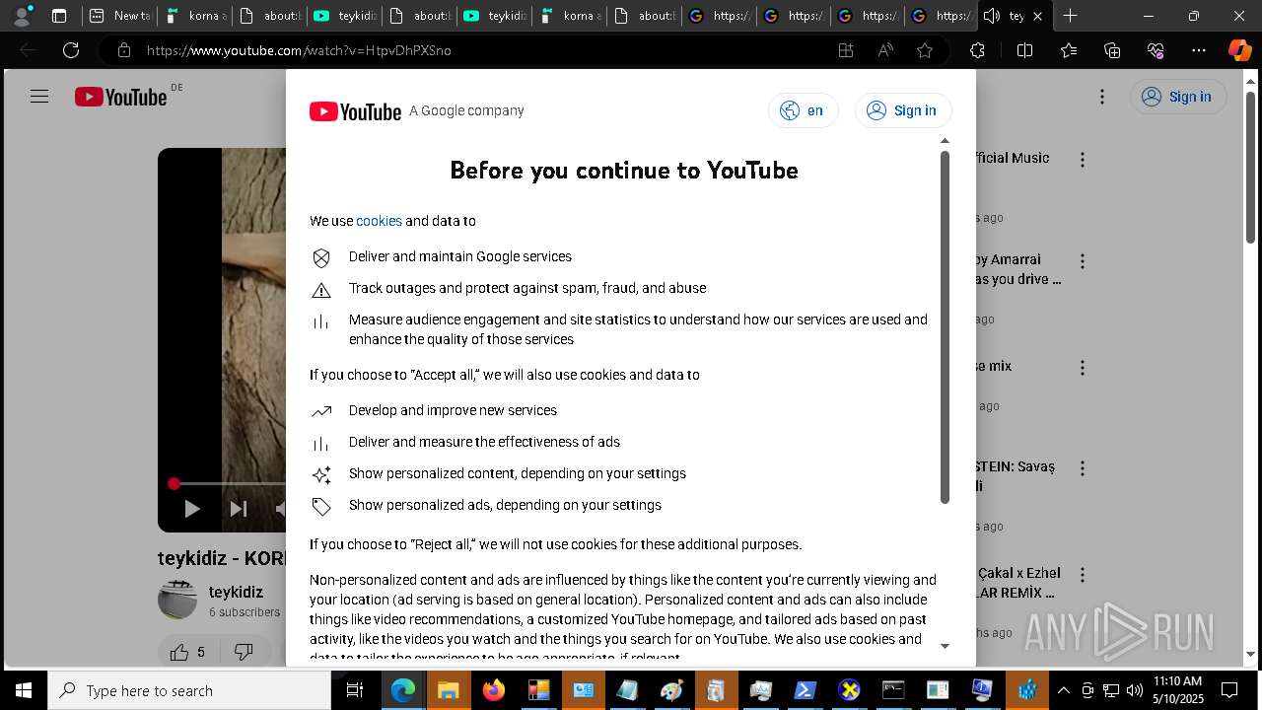Click the YouTube logo in consent dialog
The width and height of the screenshot is (1262, 710).
coord(355,111)
